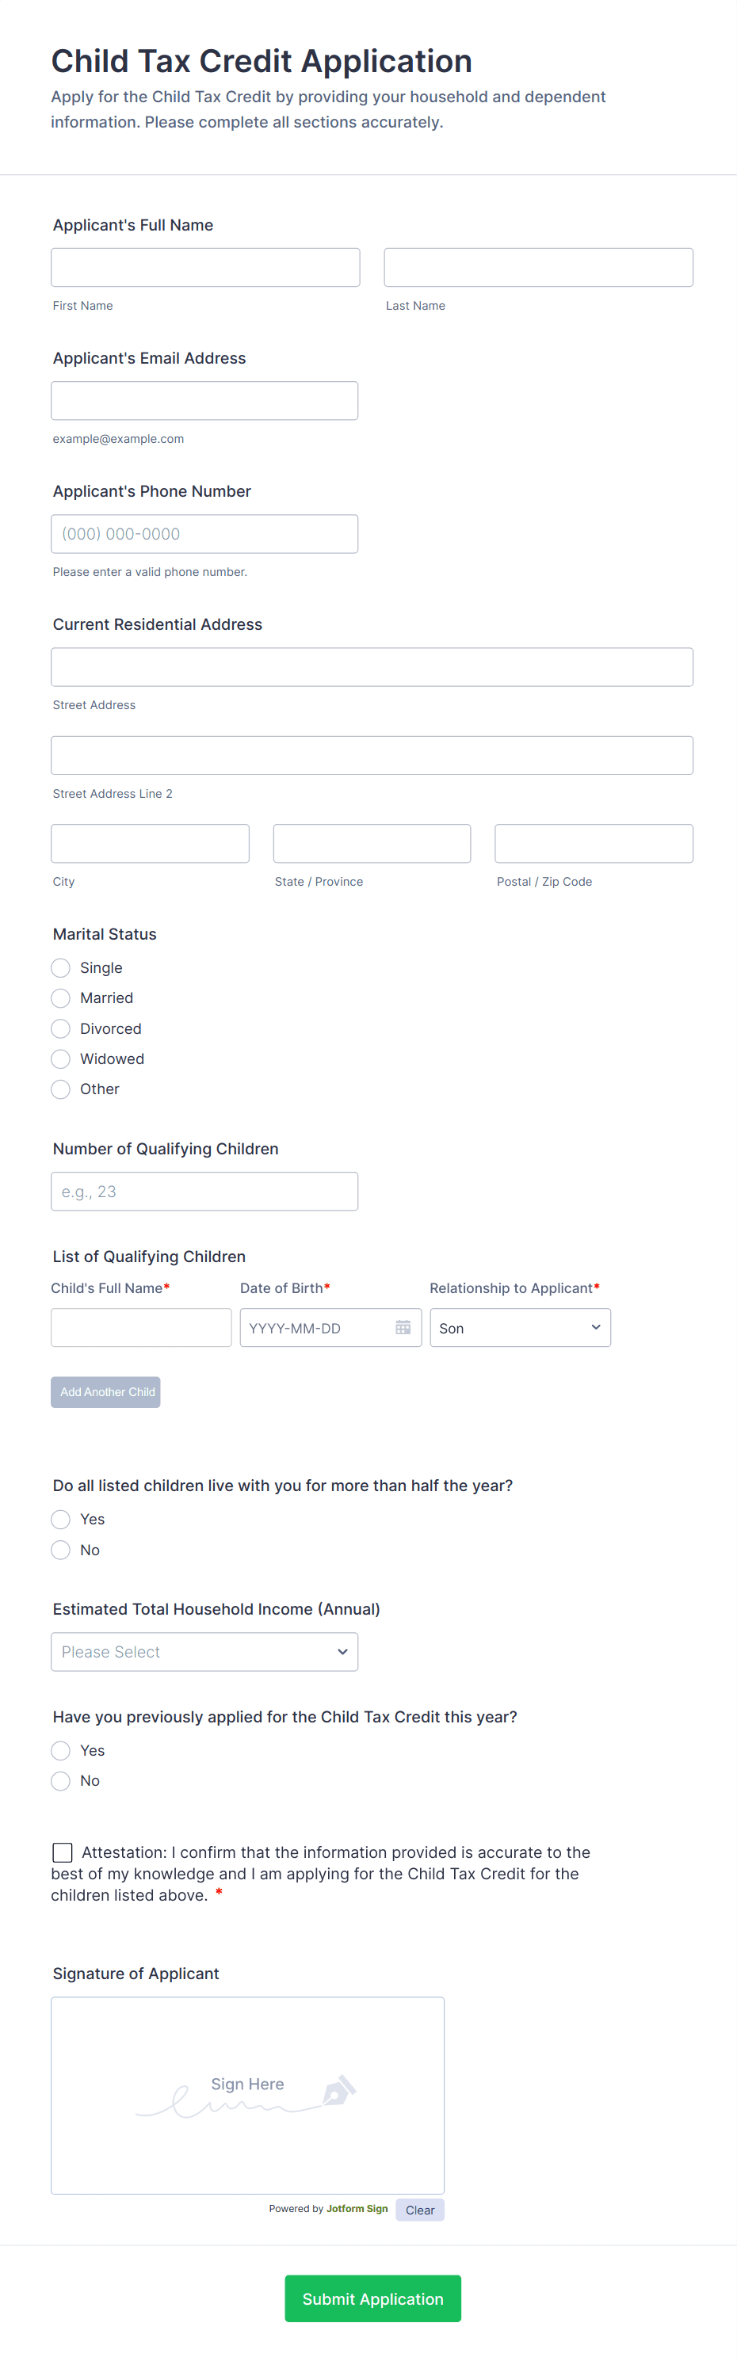
Task: Select No for previously applied question
Action: [x=60, y=1781]
